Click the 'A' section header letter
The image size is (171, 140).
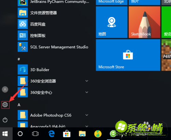(19, 105)
